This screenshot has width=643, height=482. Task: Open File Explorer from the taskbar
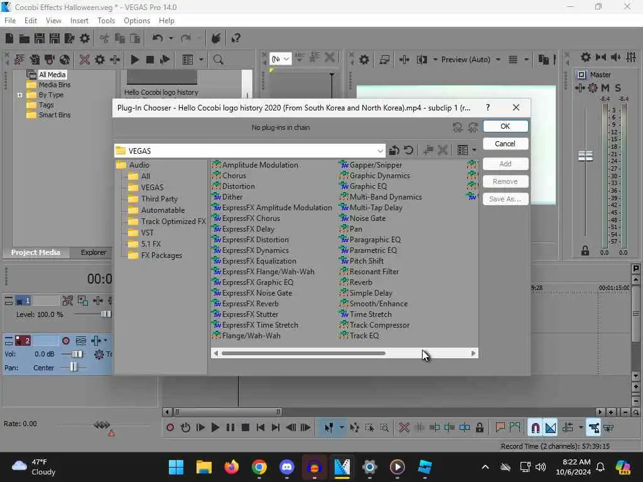204,467
